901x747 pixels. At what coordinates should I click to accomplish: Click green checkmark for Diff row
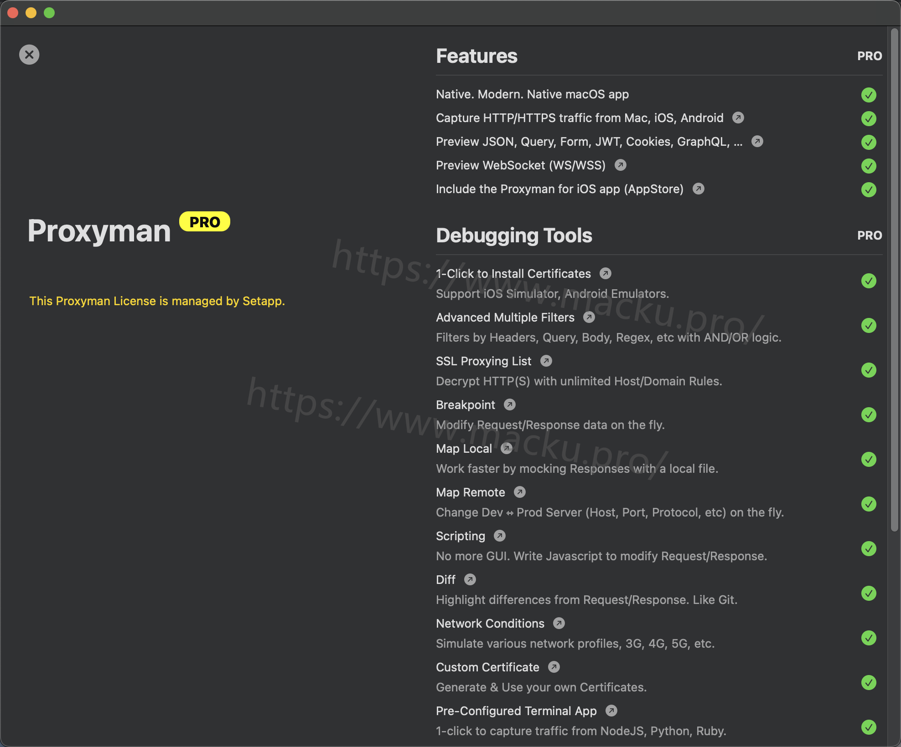pos(869,594)
